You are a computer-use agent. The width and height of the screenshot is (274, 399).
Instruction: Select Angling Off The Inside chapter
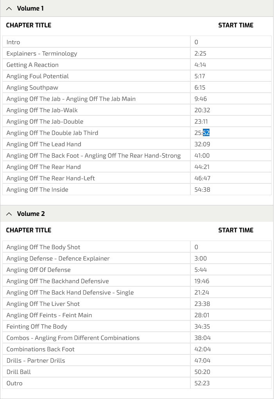point(38,190)
